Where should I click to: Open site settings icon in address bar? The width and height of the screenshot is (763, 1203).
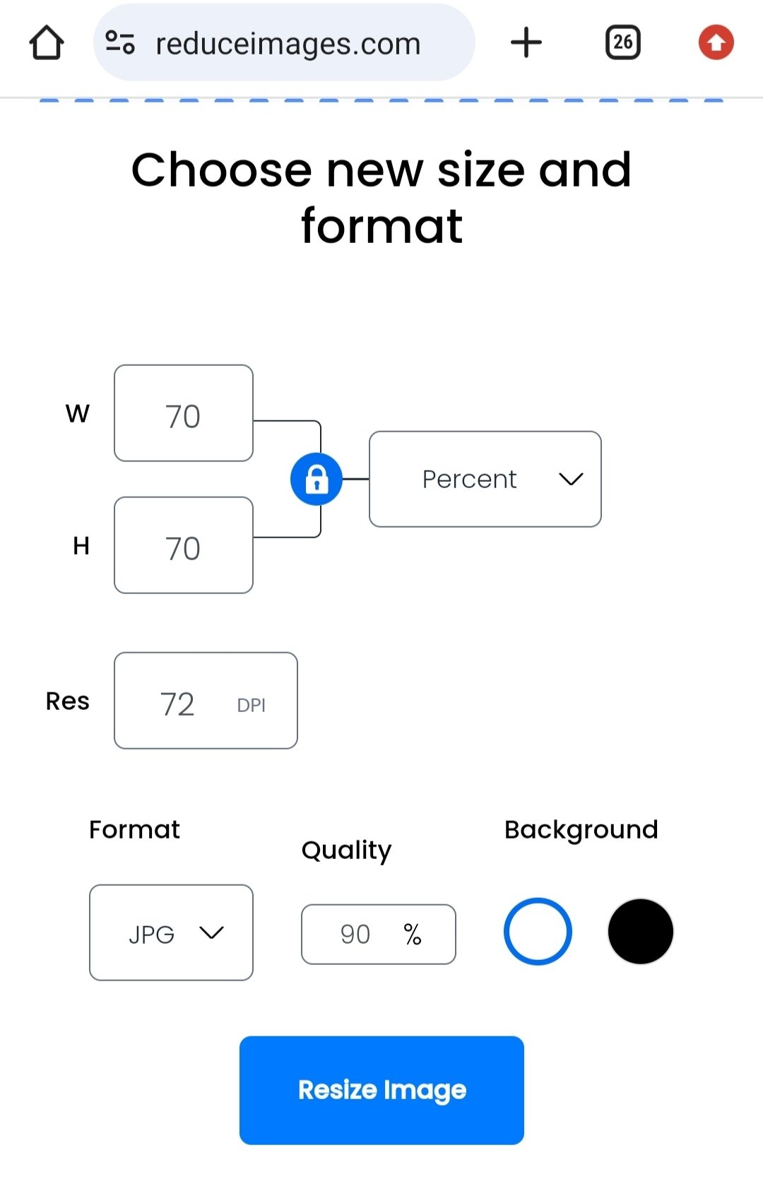tap(120, 42)
